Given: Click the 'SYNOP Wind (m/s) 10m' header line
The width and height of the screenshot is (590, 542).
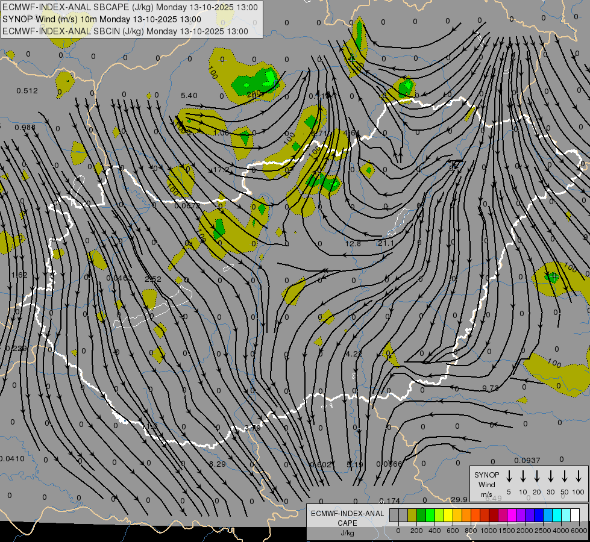Looking at the screenshot, I should coord(102,19).
